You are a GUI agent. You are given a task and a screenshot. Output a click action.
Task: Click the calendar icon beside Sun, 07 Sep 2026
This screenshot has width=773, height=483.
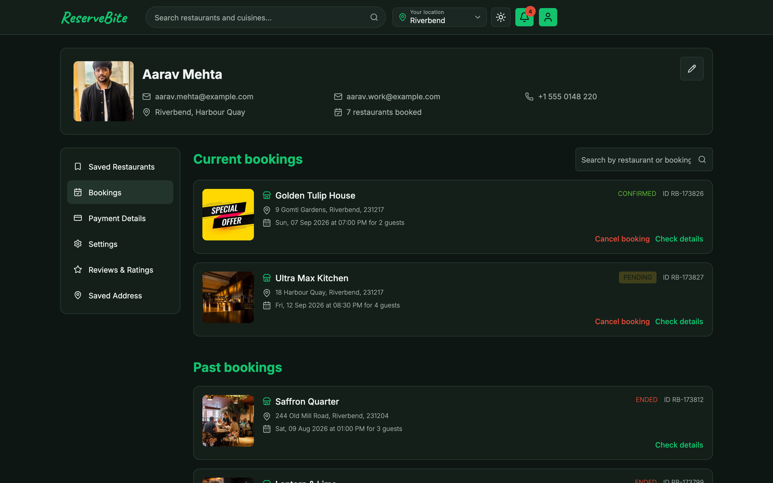pyautogui.click(x=267, y=223)
